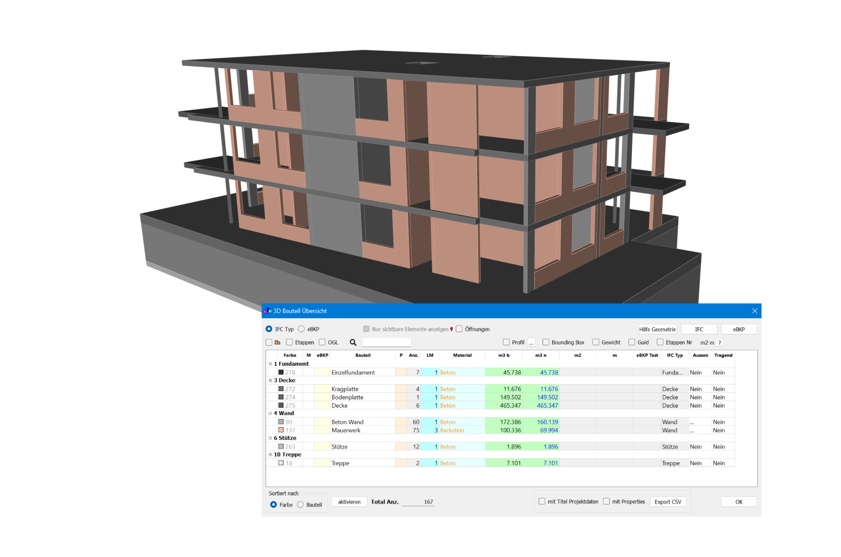Close the 3D Bauteil Übersicht dialog
Viewport: 841px width, 557px height.
(755, 311)
